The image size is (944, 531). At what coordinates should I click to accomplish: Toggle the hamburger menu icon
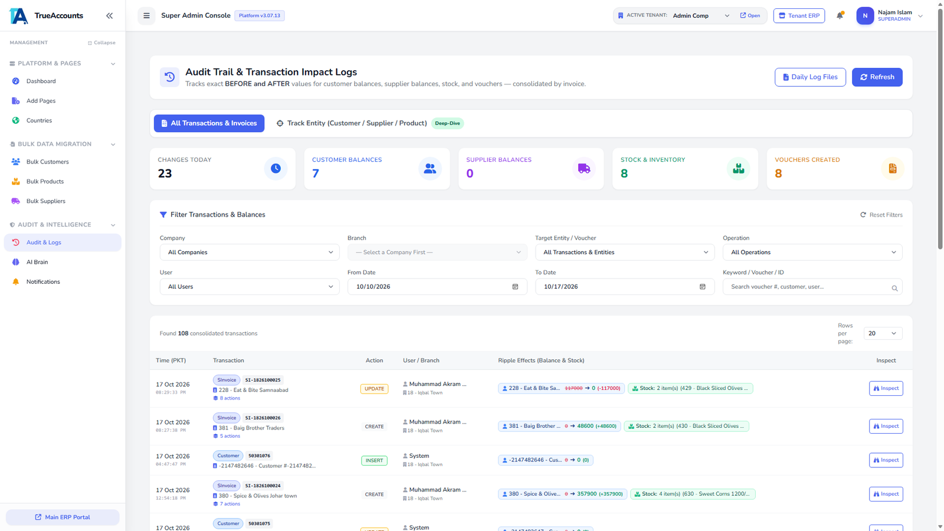pos(146,16)
